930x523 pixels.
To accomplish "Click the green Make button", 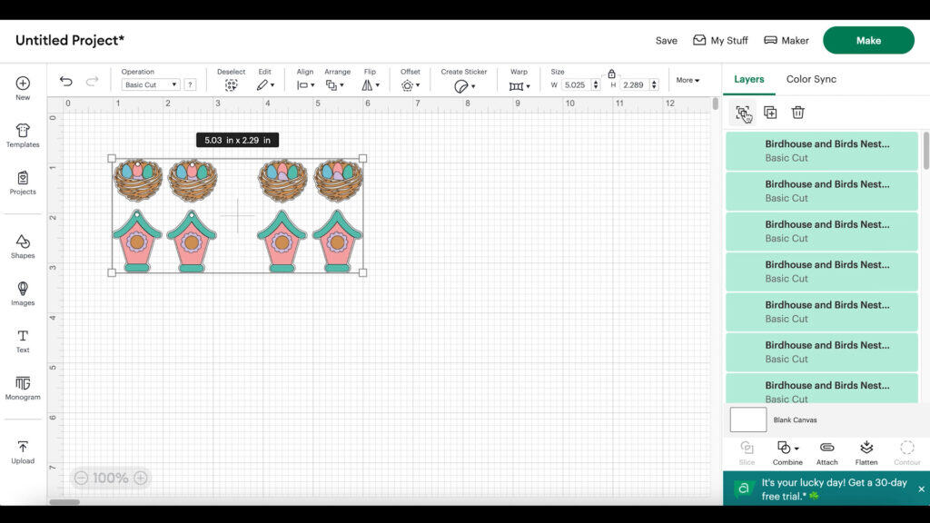I will (868, 40).
